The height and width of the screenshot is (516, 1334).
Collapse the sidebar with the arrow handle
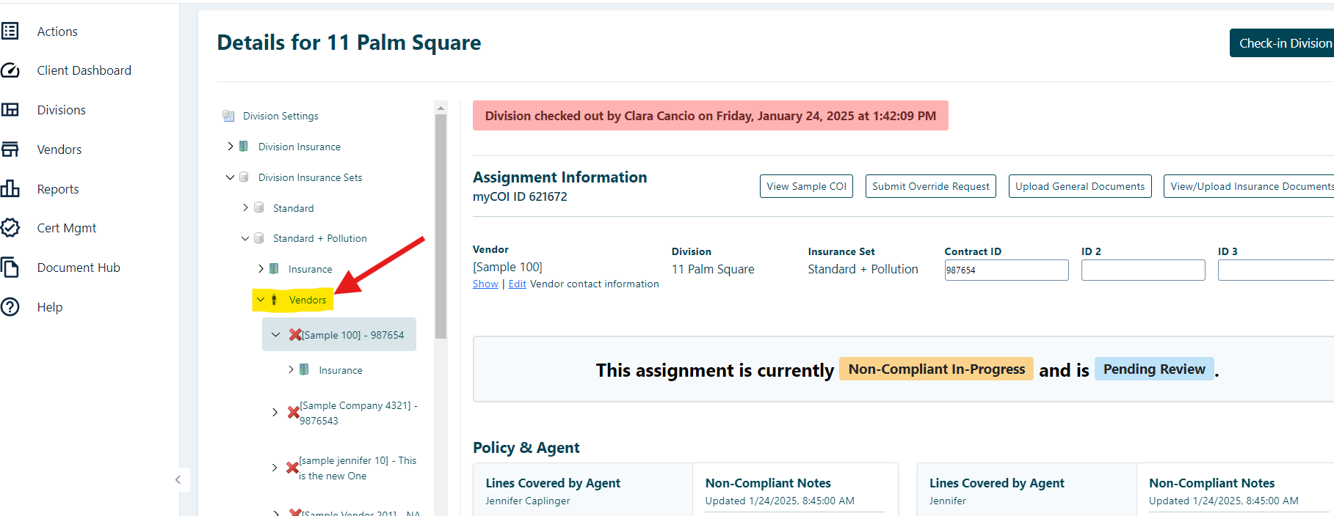pos(178,480)
